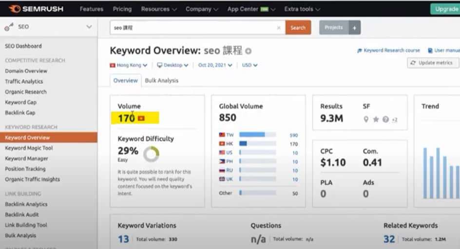Click the UK flag in Global Volume

[222, 179]
